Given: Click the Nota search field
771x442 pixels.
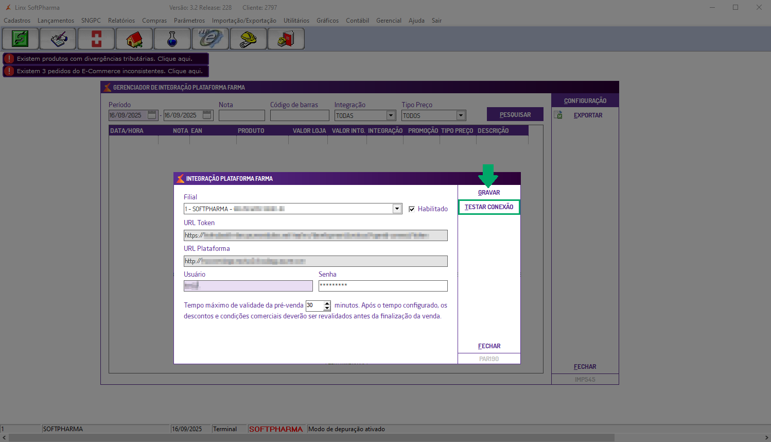Looking at the screenshot, I should click(241, 115).
